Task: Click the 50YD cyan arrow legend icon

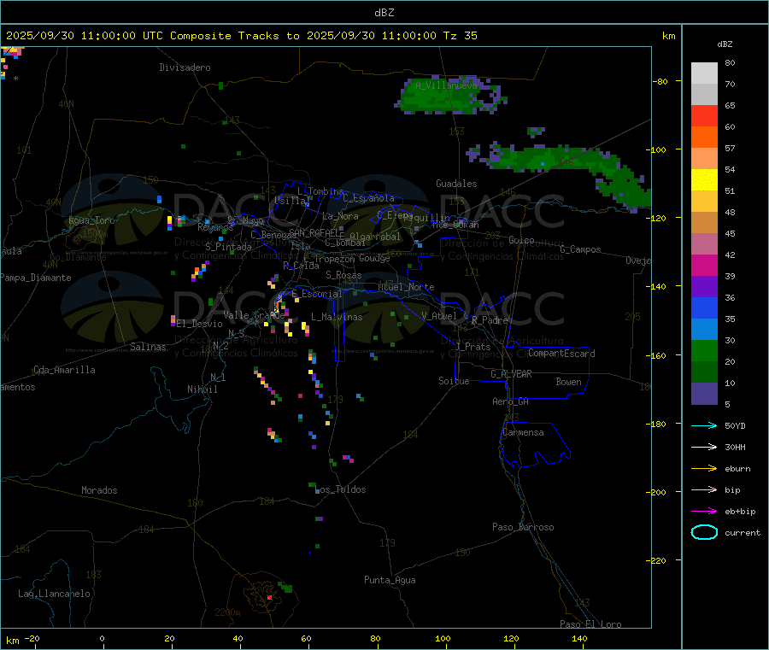Action: (x=704, y=425)
